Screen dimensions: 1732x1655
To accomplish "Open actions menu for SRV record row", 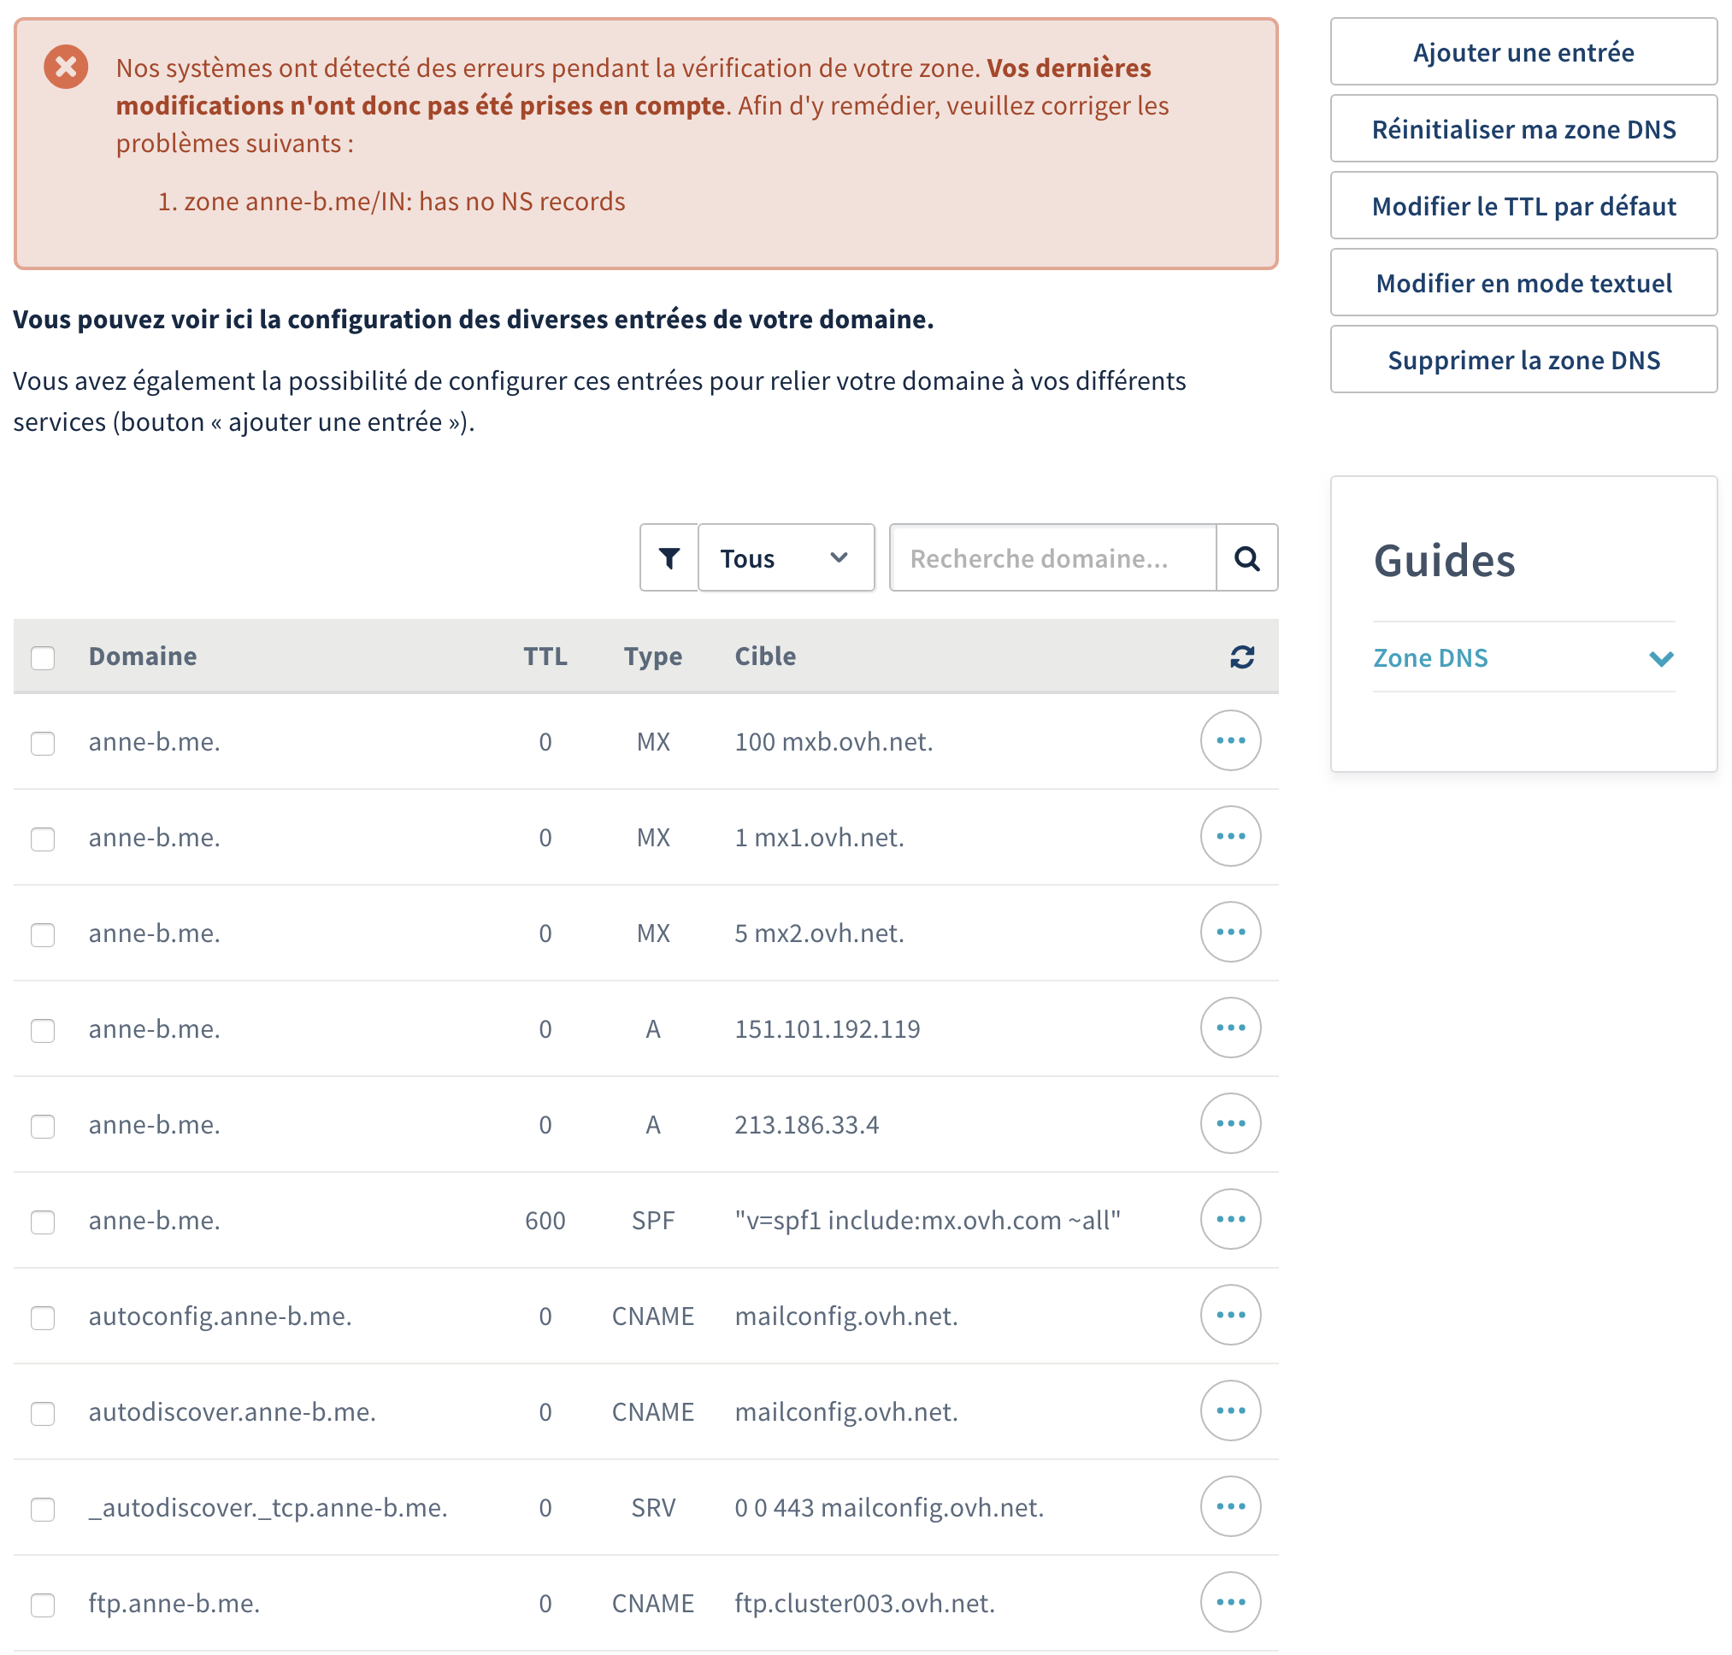I will click(x=1230, y=1506).
